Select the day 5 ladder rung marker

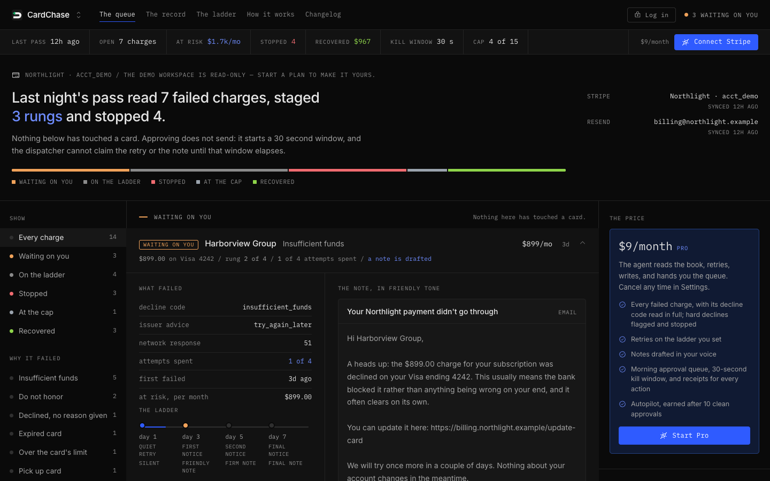tap(229, 425)
